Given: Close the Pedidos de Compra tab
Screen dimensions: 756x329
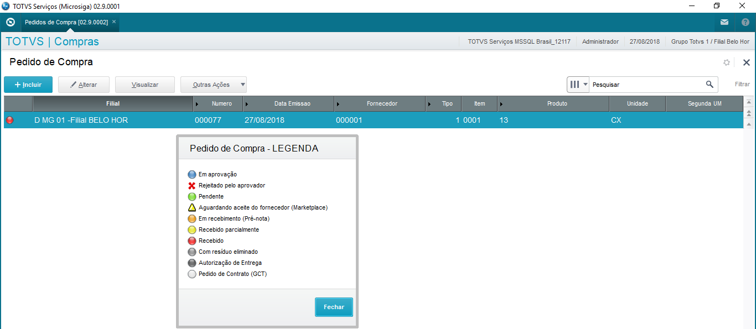Looking at the screenshot, I should (x=114, y=22).
